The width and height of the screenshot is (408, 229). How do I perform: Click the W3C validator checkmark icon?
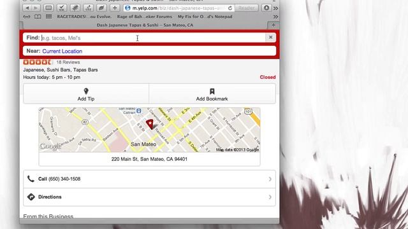[x=62, y=8]
